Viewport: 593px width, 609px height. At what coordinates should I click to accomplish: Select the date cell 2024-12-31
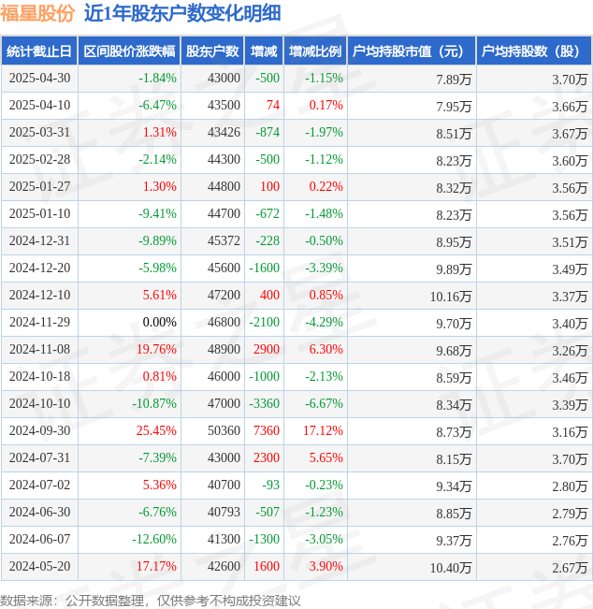[39, 240]
